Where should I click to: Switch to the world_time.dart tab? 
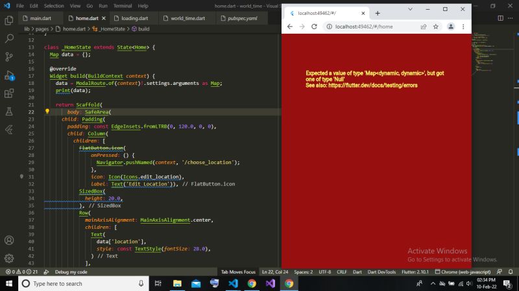point(187,18)
